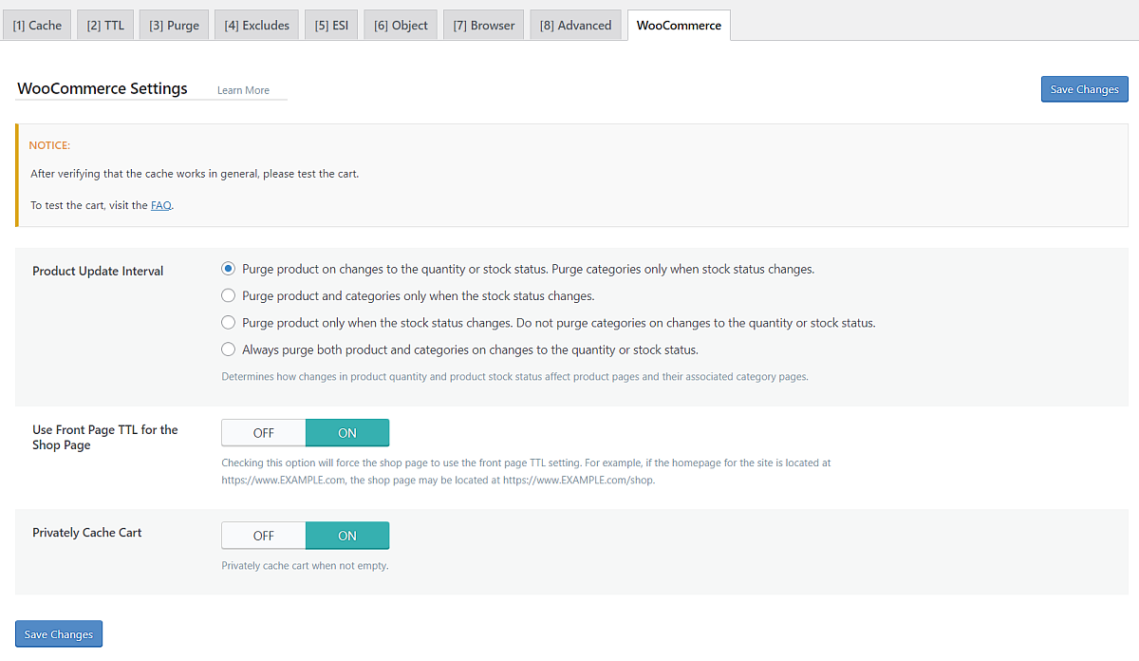Select 'Purge product and categories only' radio option
This screenshot has width=1139, height=661.
point(228,295)
